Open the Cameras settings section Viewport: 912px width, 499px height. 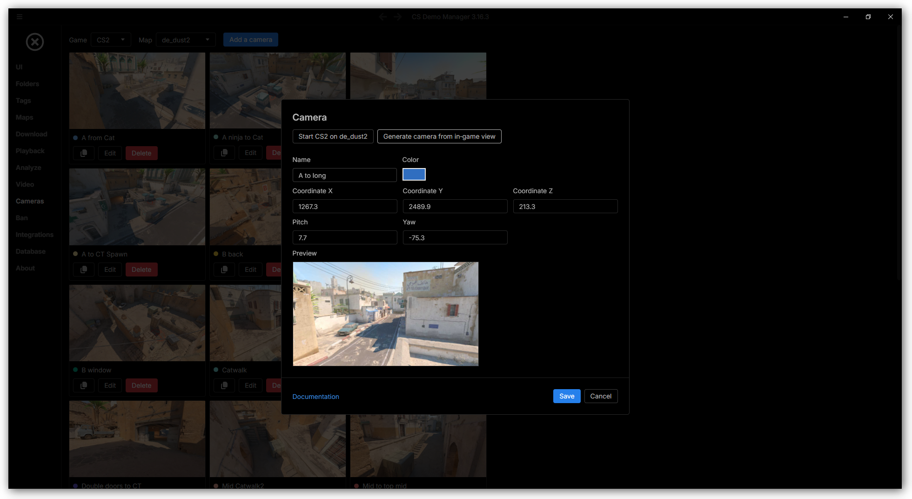(x=30, y=201)
